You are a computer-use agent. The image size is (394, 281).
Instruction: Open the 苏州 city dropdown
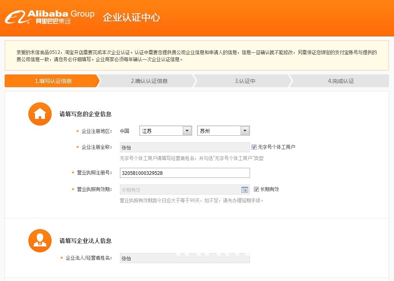(223, 131)
